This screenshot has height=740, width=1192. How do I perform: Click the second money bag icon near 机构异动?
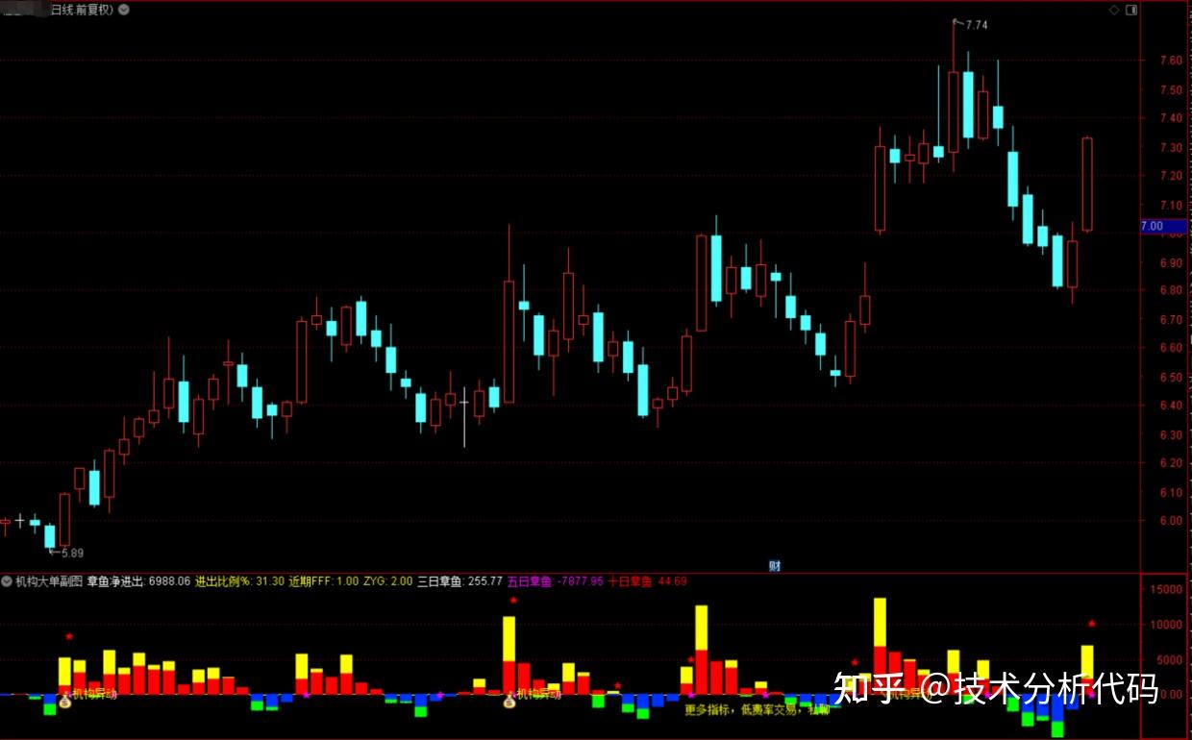click(x=509, y=703)
